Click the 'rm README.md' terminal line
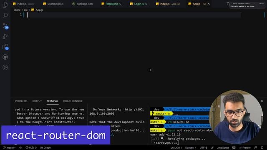The image size is (267, 150). point(179,122)
